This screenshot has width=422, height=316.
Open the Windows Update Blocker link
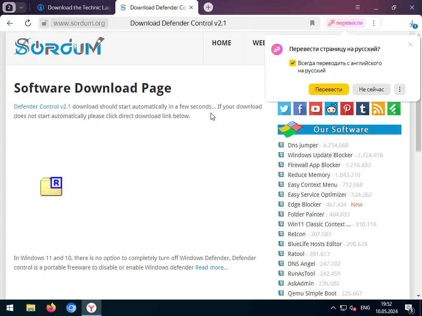320,155
